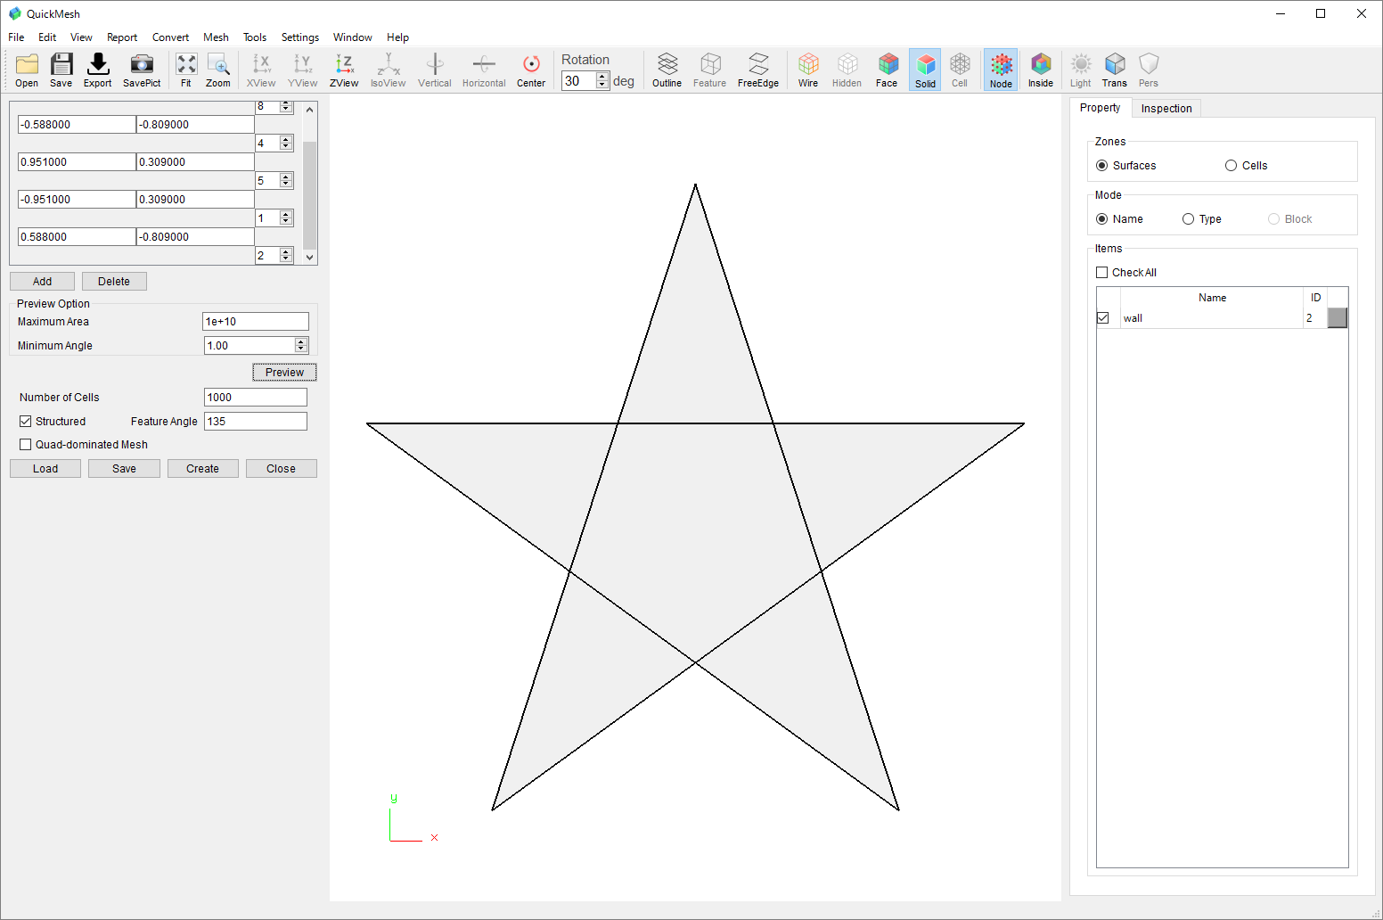Disable the Structured checkbox
The height and width of the screenshot is (920, 1383).
pos(26,422)
